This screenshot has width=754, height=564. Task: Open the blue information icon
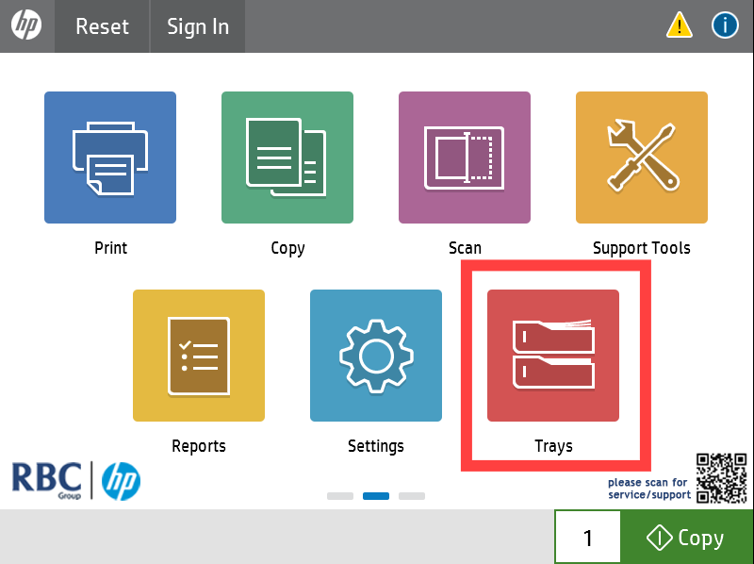point(725,25)
